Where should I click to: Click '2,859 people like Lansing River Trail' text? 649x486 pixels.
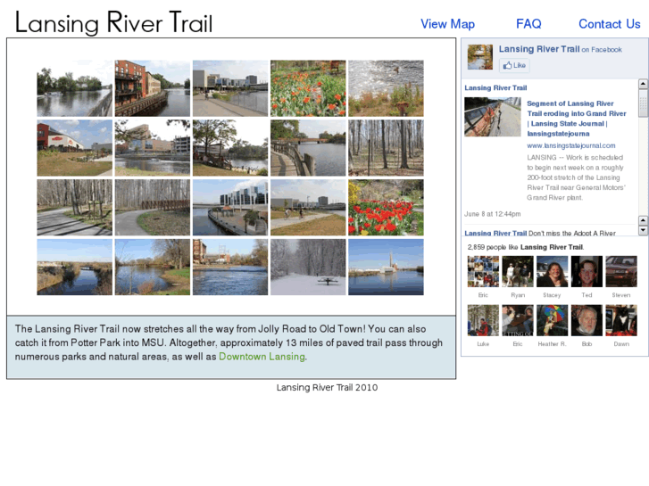526,247
